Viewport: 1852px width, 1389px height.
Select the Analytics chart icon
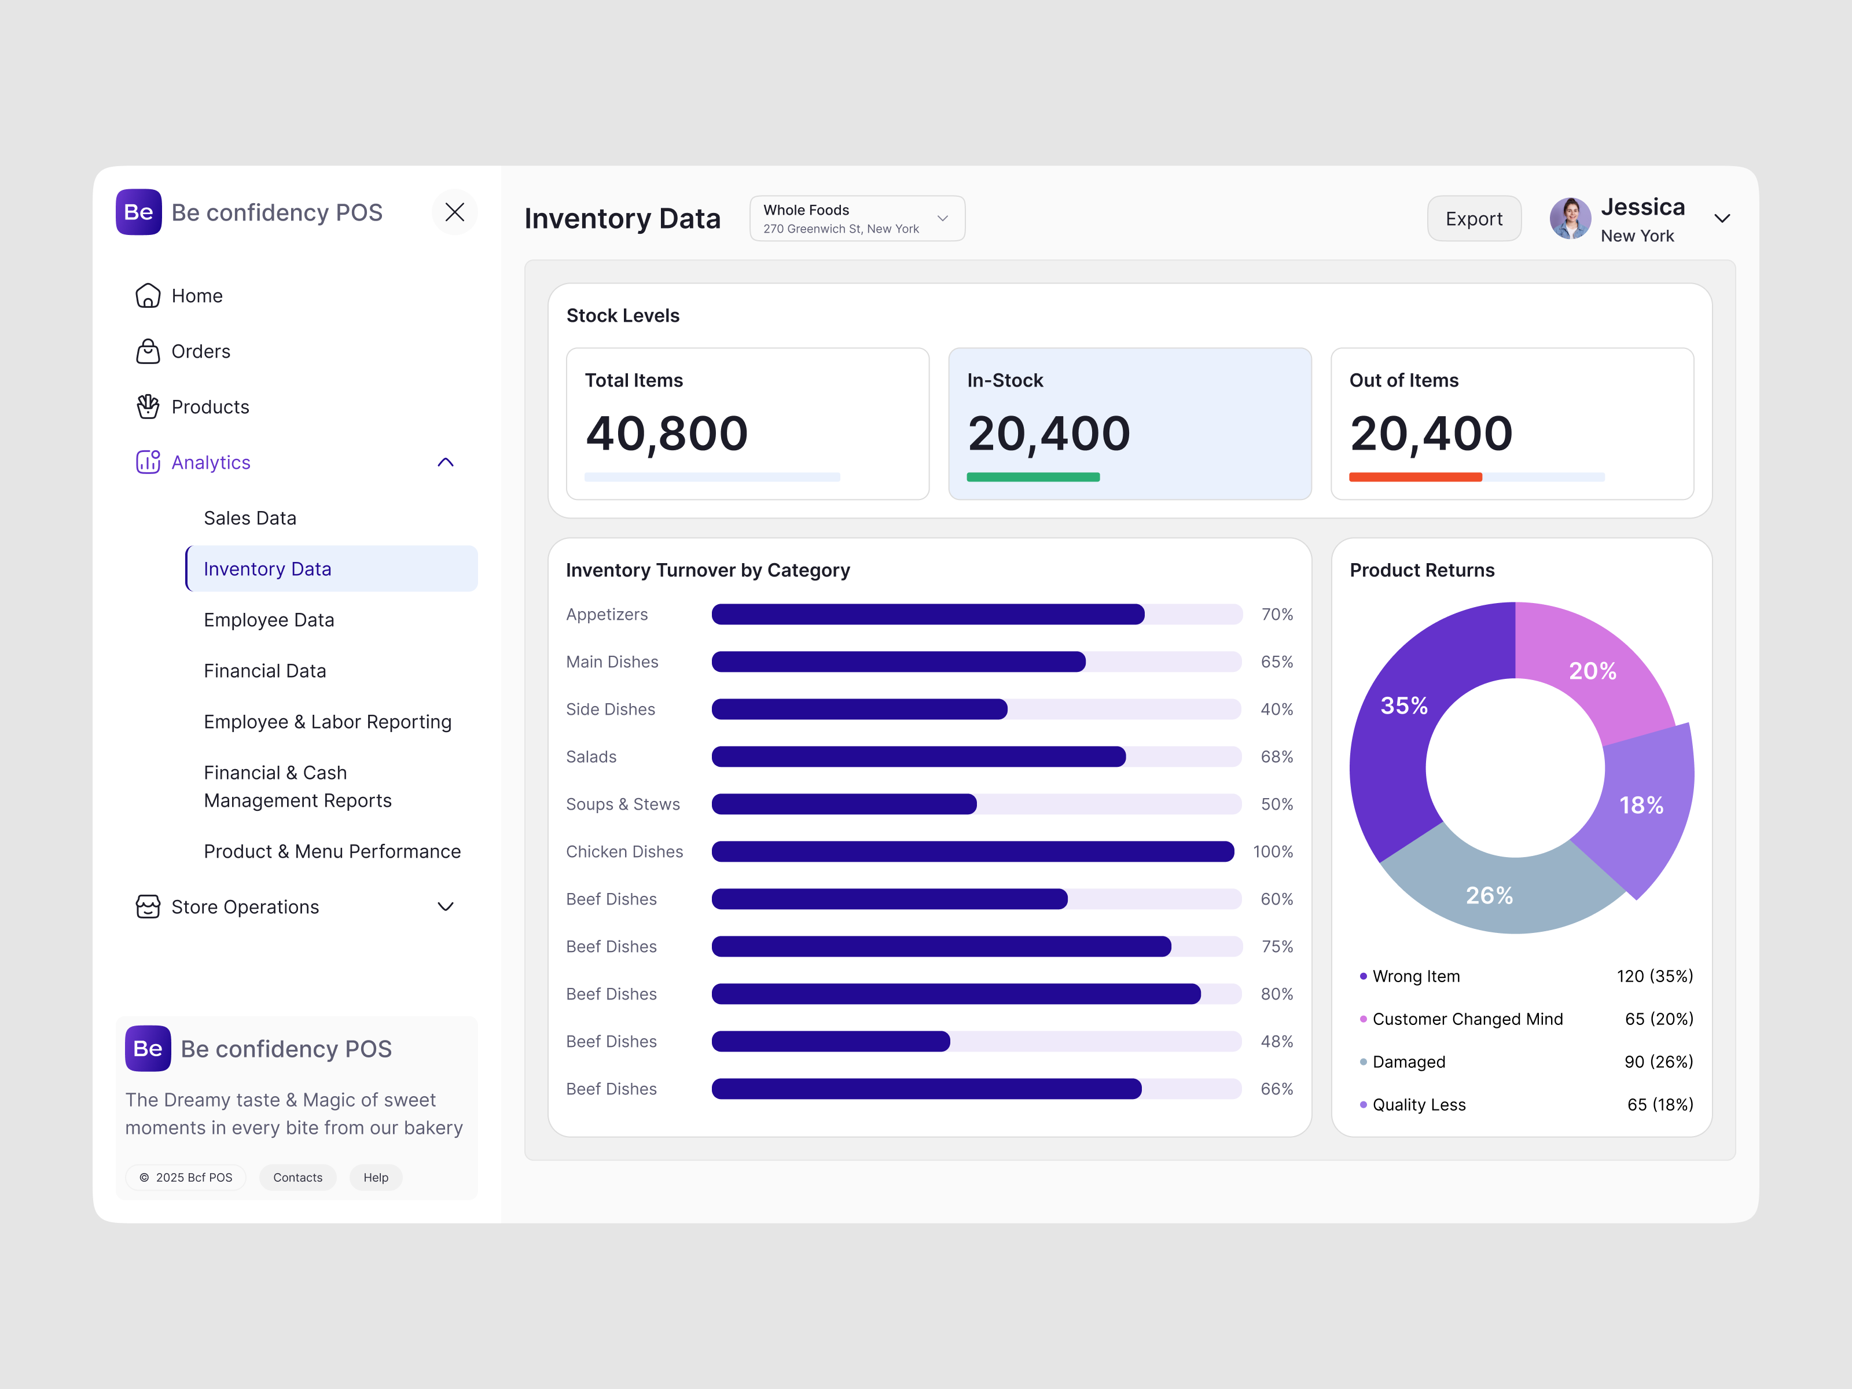[x=148, y=461]
